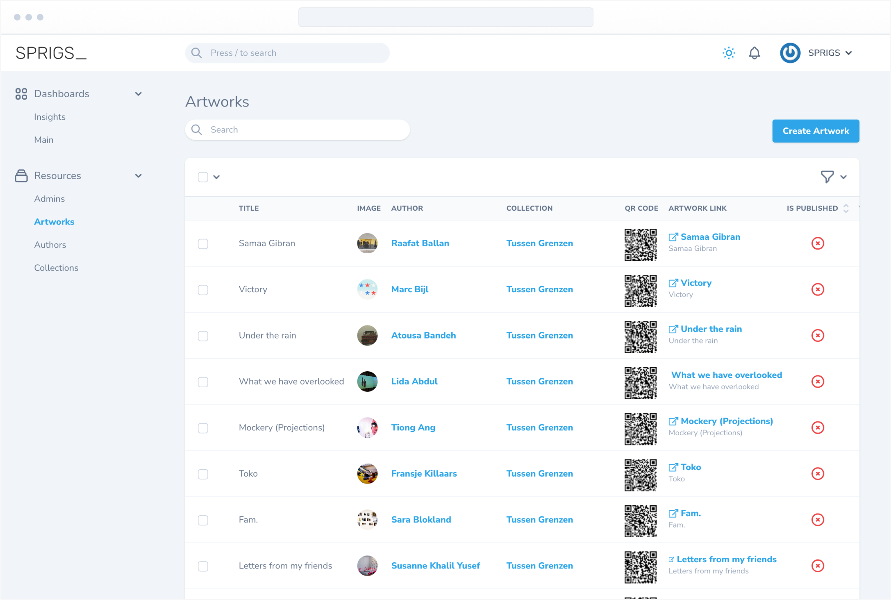
Task: Open the Artworks sidebar link
Action: pyautogui.click(x=54, y=222)
